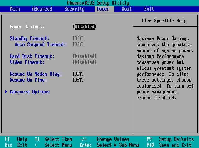Click the Enter Select Sub-Menu hint

click(109, 145)
